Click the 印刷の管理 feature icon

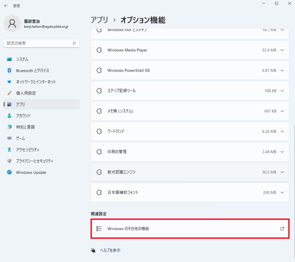point(99,152)
